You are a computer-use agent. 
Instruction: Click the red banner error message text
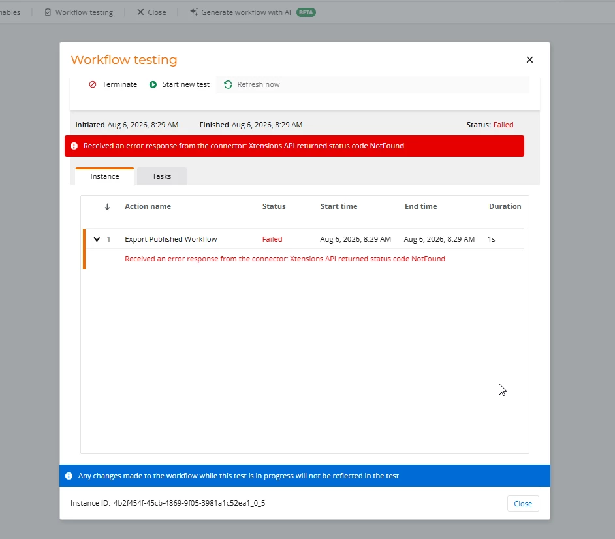244,146
